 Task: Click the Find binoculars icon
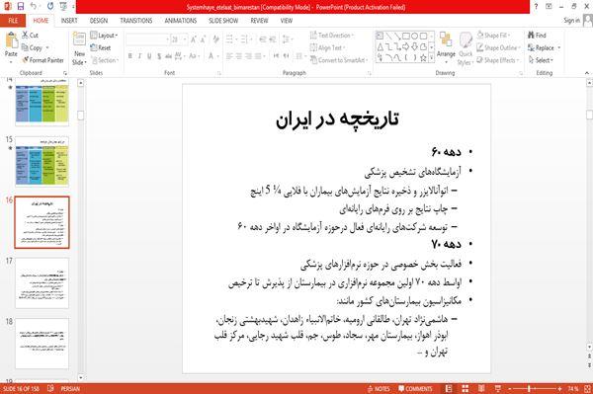click(531, 36)
